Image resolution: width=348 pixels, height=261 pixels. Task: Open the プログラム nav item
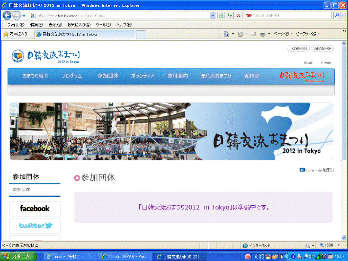pos(72,76)
